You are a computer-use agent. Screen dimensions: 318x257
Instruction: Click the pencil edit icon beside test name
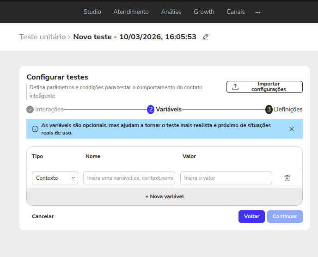point(205,37)
